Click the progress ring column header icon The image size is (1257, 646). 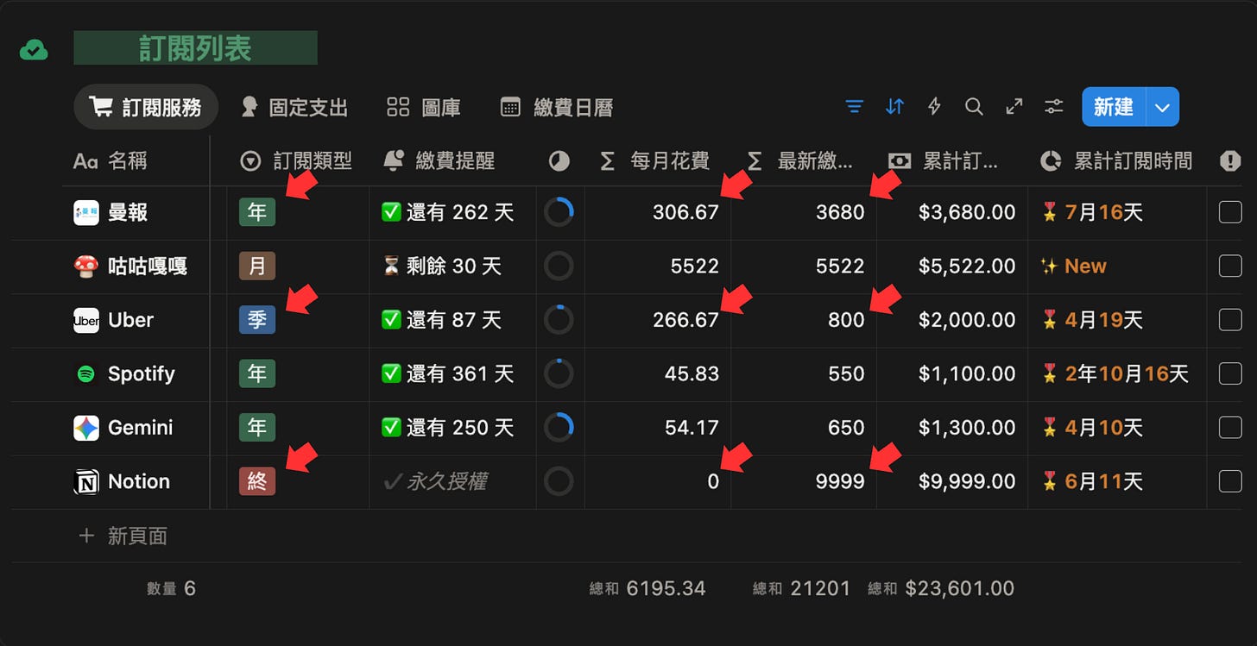tap(559, 160)
